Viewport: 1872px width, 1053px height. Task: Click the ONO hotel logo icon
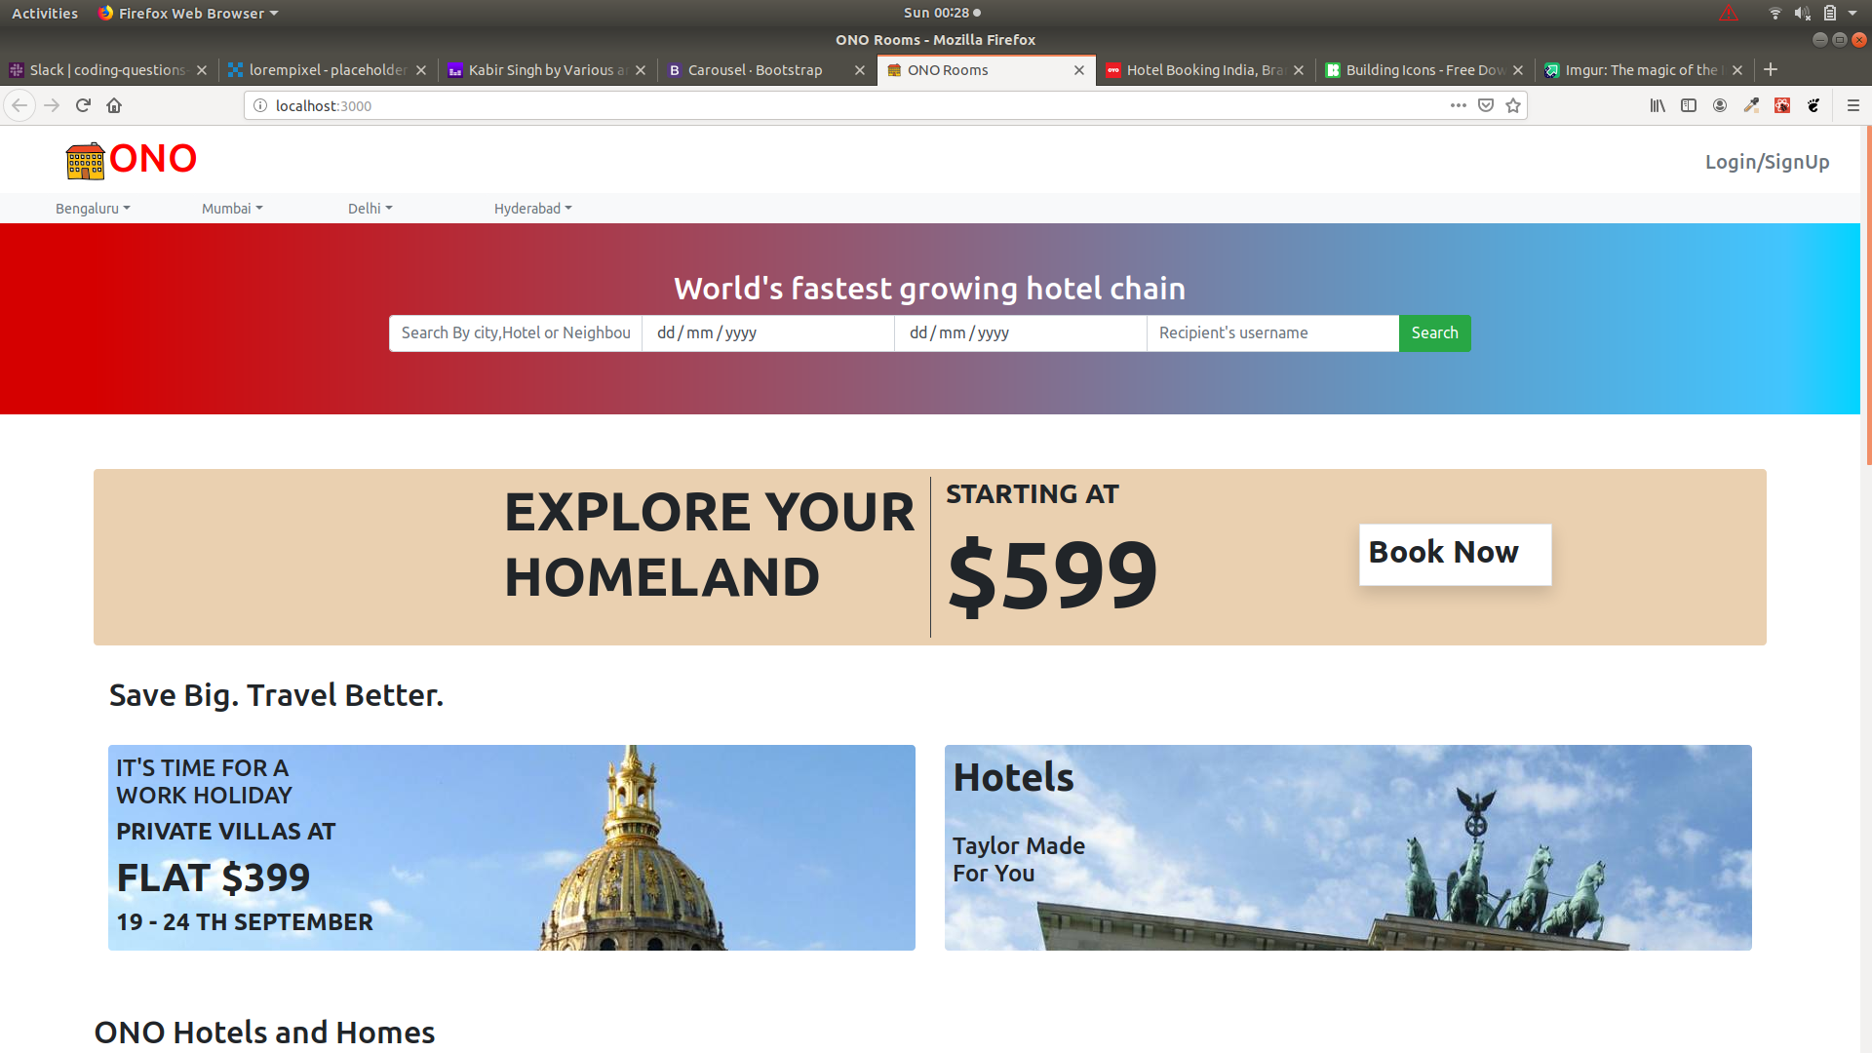[x=85, y=161]
